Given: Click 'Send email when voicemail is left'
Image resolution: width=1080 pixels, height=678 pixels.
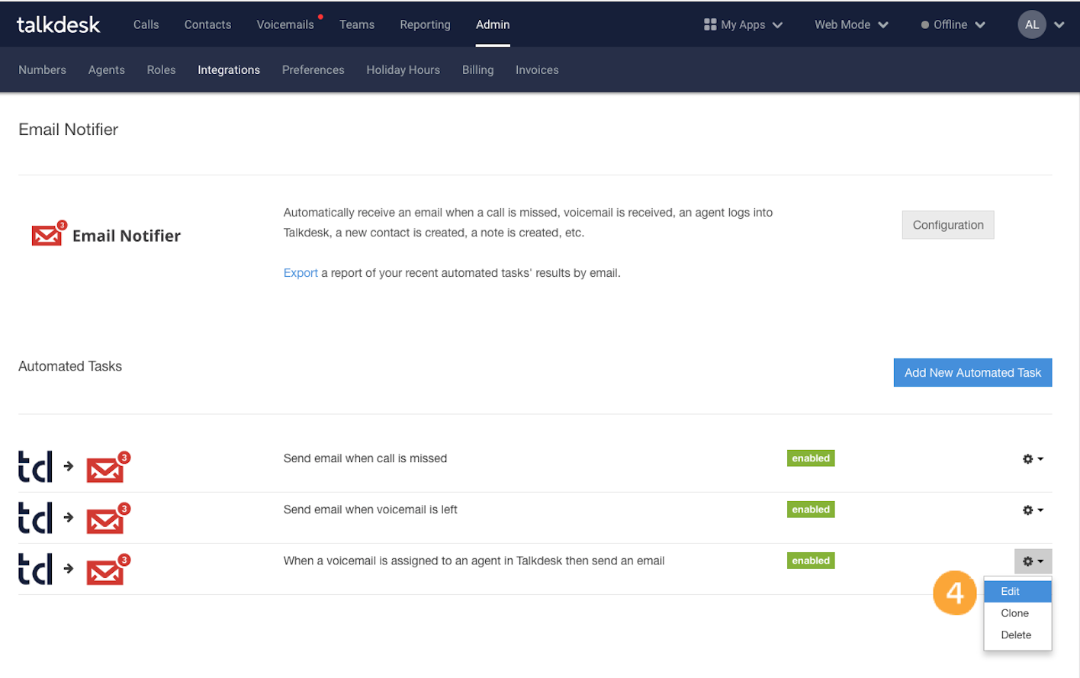Looking at the screenshot, I should [370, 509].
